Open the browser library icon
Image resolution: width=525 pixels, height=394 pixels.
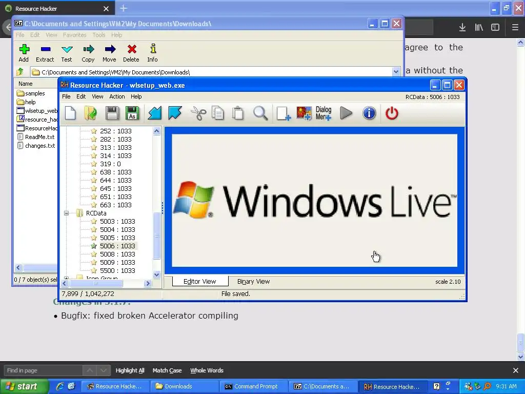pos(479,28)
